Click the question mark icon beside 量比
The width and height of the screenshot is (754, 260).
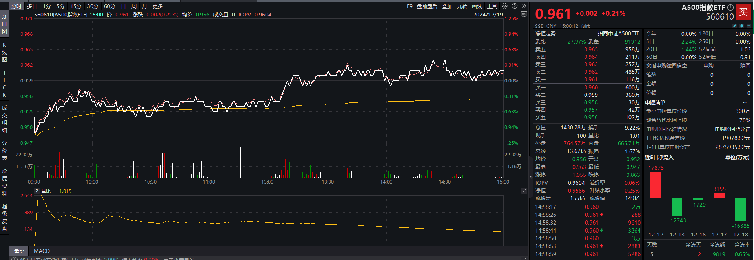[x=37, y=191]
